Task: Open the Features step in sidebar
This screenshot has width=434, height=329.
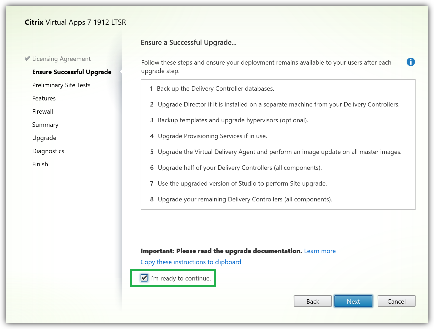Action: click(44, 98)
